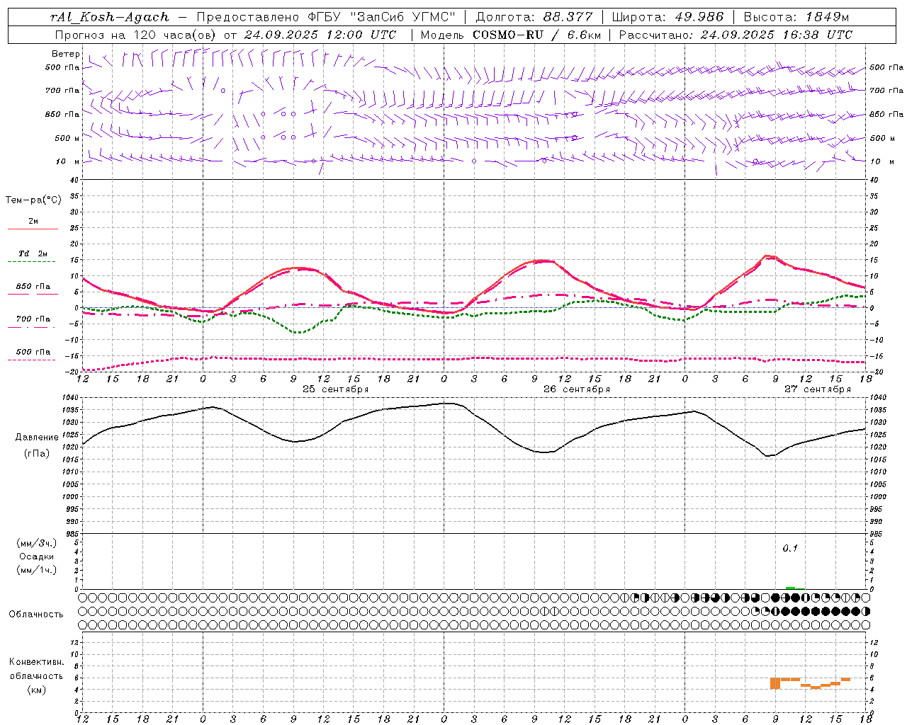Click the date label 27 сентября
907x725 pixels.
click(818, 389)
